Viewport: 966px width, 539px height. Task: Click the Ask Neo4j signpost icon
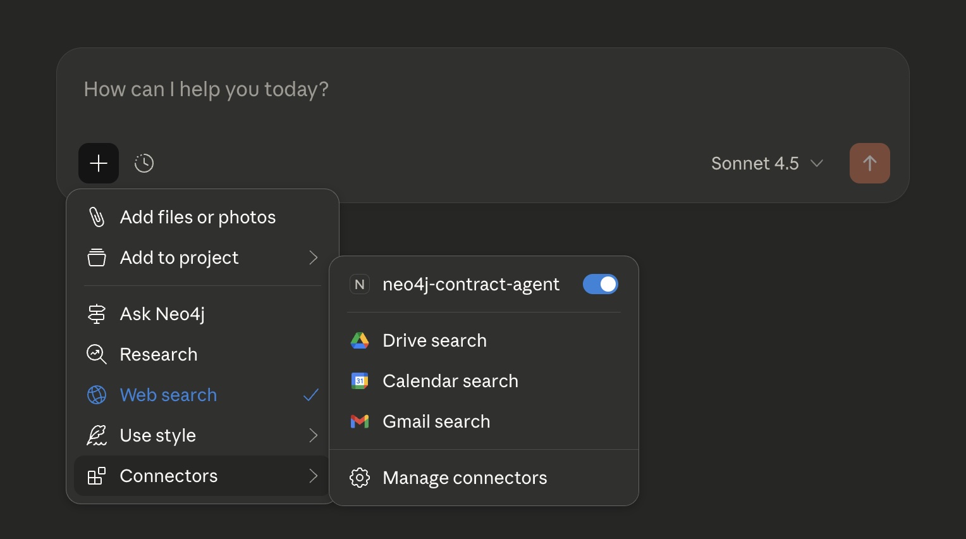97,314
